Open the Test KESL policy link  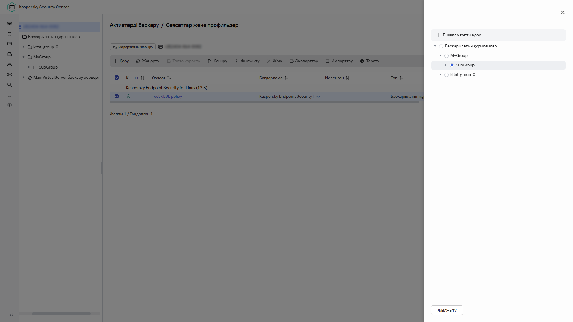167,96
